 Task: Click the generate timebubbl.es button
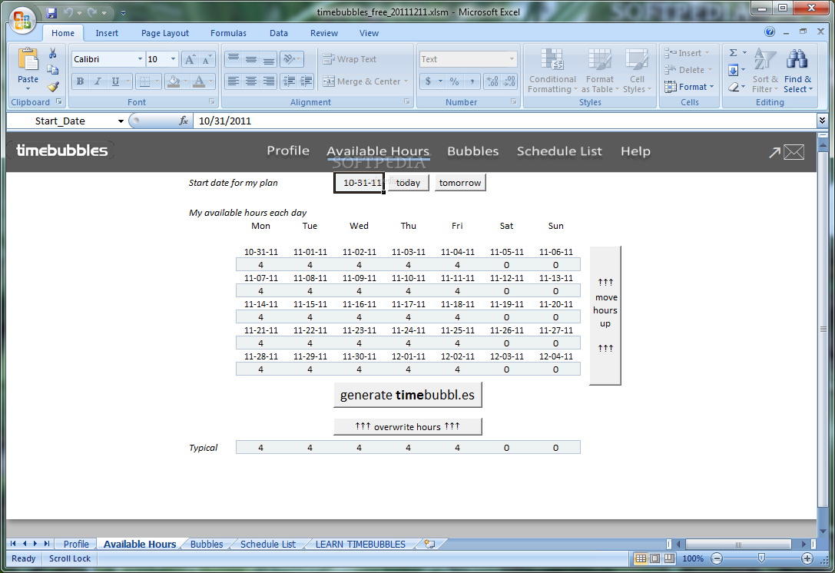coord(407,395)
